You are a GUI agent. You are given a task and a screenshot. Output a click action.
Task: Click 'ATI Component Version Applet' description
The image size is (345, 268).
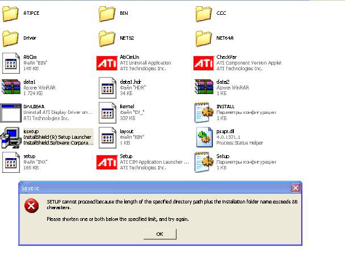(249, 63)
